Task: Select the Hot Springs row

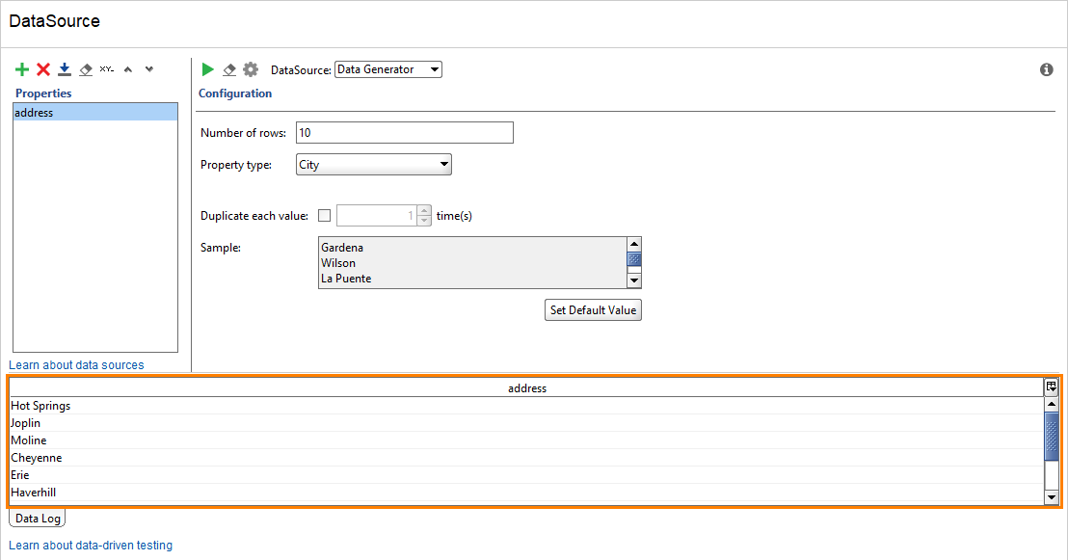Action: 526,406
